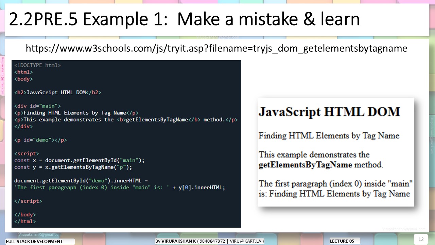The image size is (435, 245).
Task: Click the <!DOCTYPE html> line in code
Action: (37, 65)
